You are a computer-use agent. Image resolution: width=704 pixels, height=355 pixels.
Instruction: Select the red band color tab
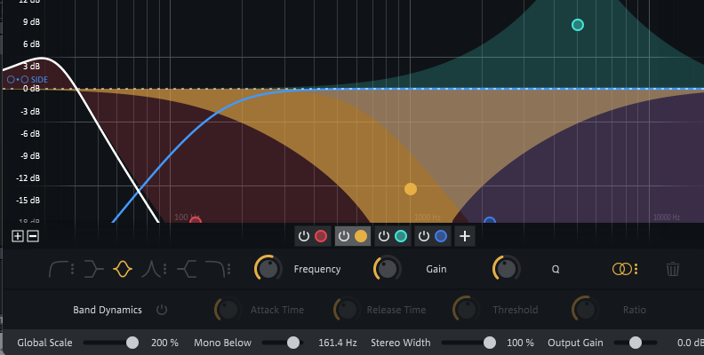321,236
